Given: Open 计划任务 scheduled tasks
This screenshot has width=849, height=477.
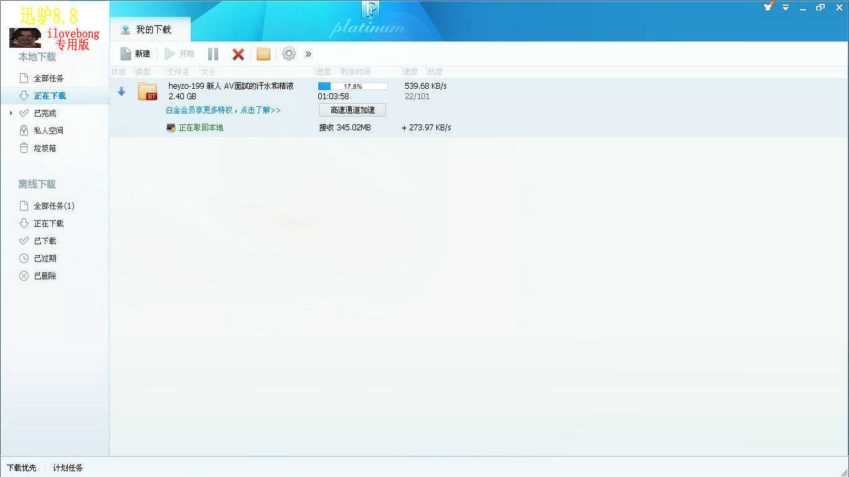Looking at the screenshot, I should [68, 468].
